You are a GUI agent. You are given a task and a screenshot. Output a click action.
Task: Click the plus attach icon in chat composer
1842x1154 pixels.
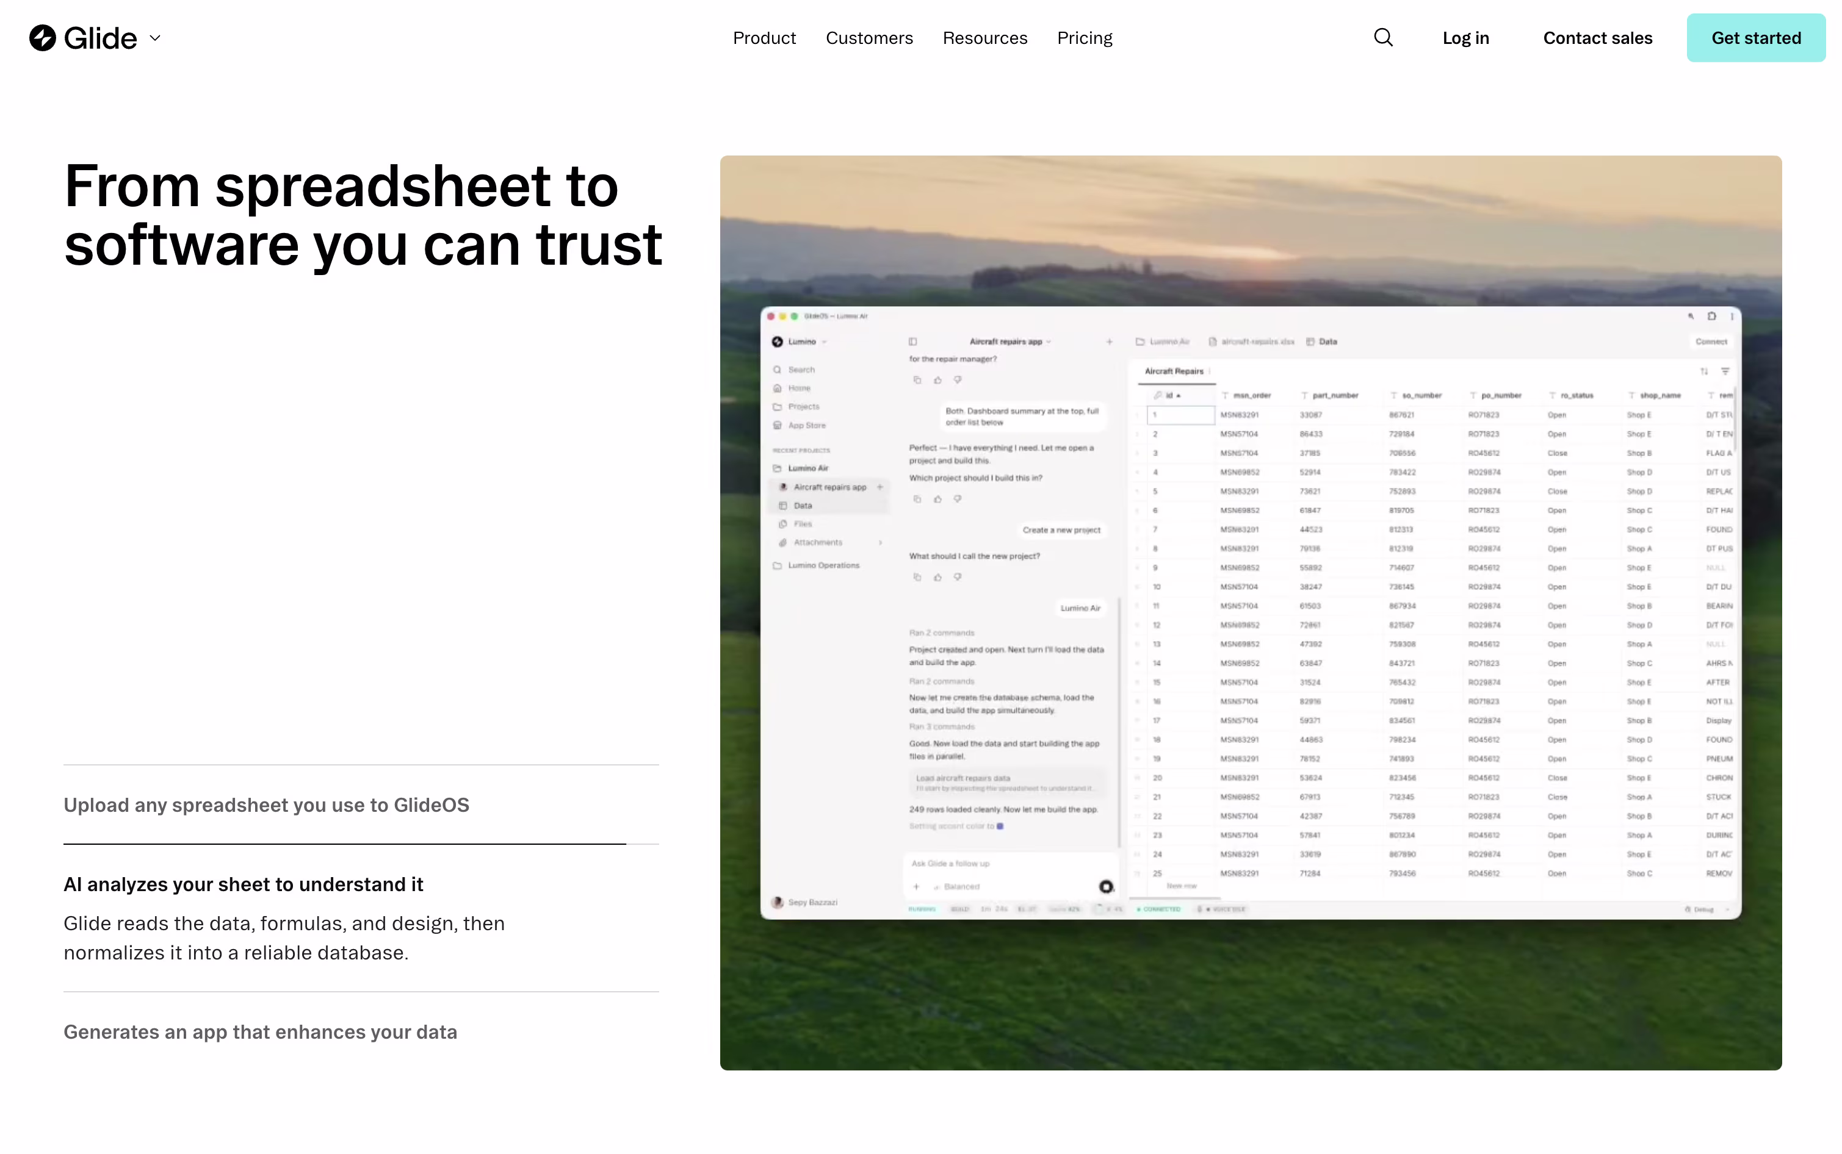coord(916,887)
